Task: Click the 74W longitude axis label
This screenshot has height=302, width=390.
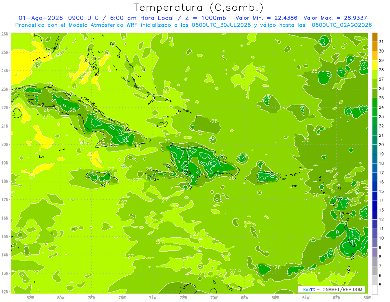Action: [x=153, y=297]
